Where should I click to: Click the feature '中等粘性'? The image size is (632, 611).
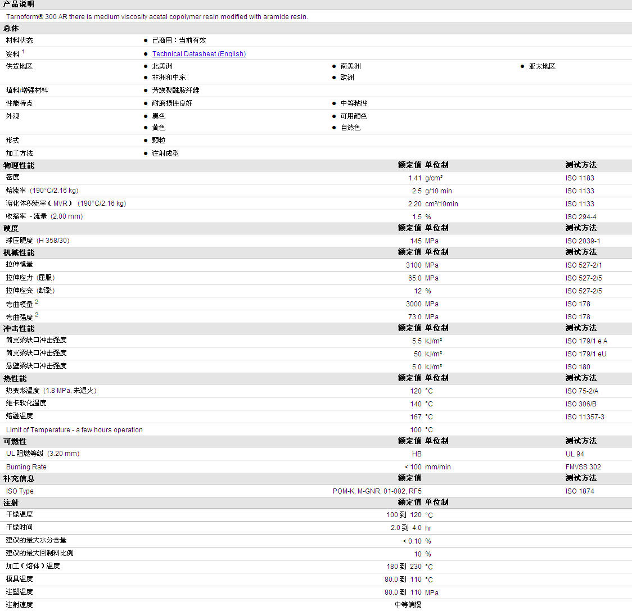pos(354,103)
